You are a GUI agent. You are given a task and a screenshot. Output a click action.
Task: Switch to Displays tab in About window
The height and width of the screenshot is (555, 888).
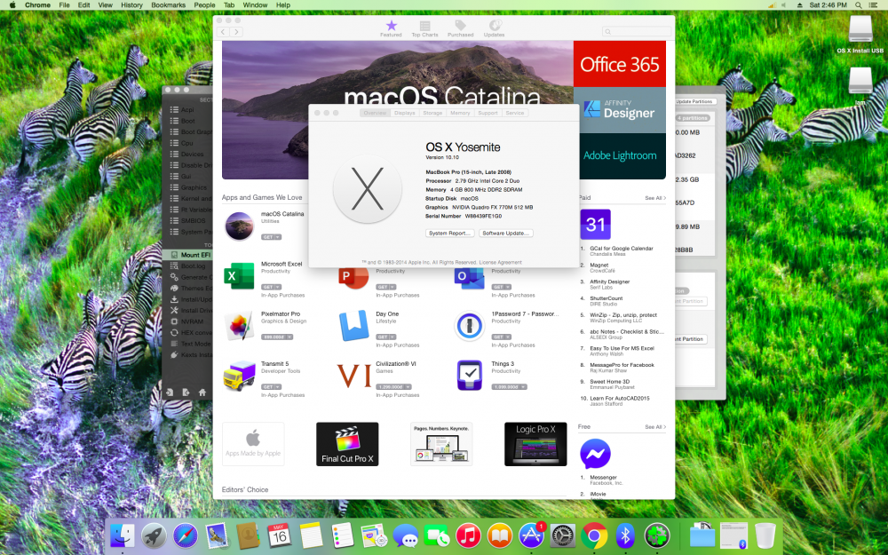tap(404, 114)
